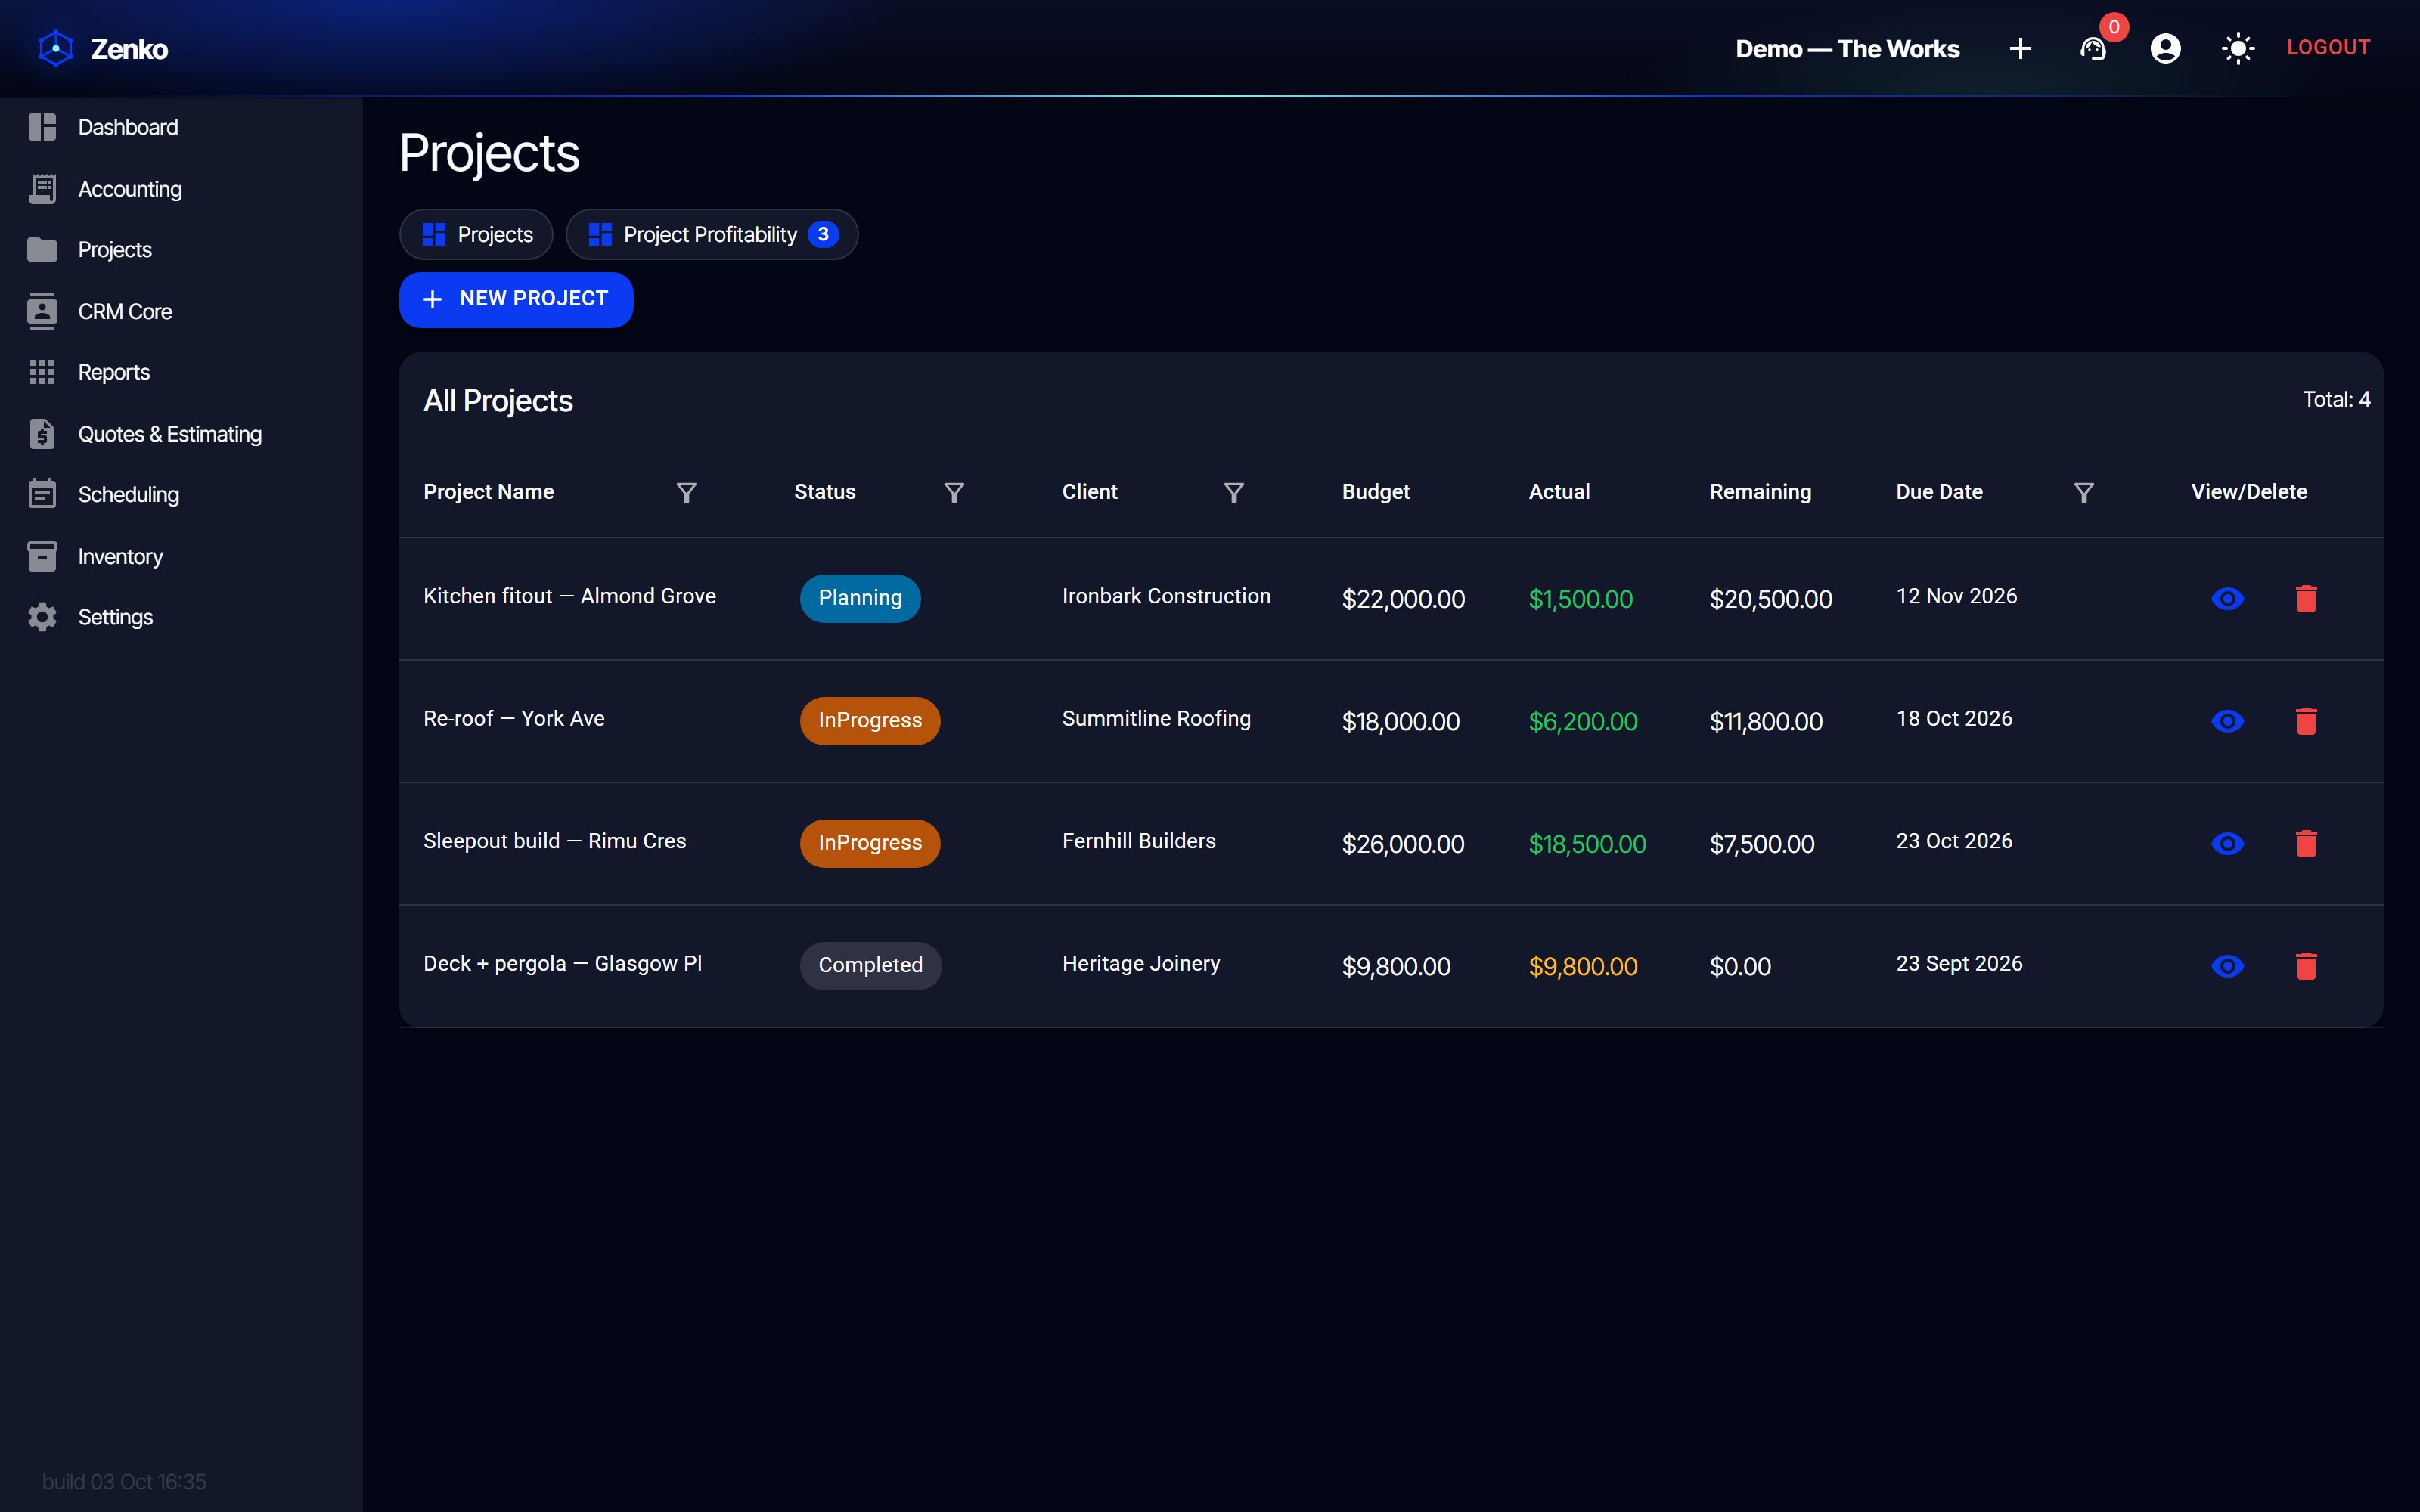Open Reports in the sidebar
The height and width of the screenshot is (1512, 2420).
181,372
